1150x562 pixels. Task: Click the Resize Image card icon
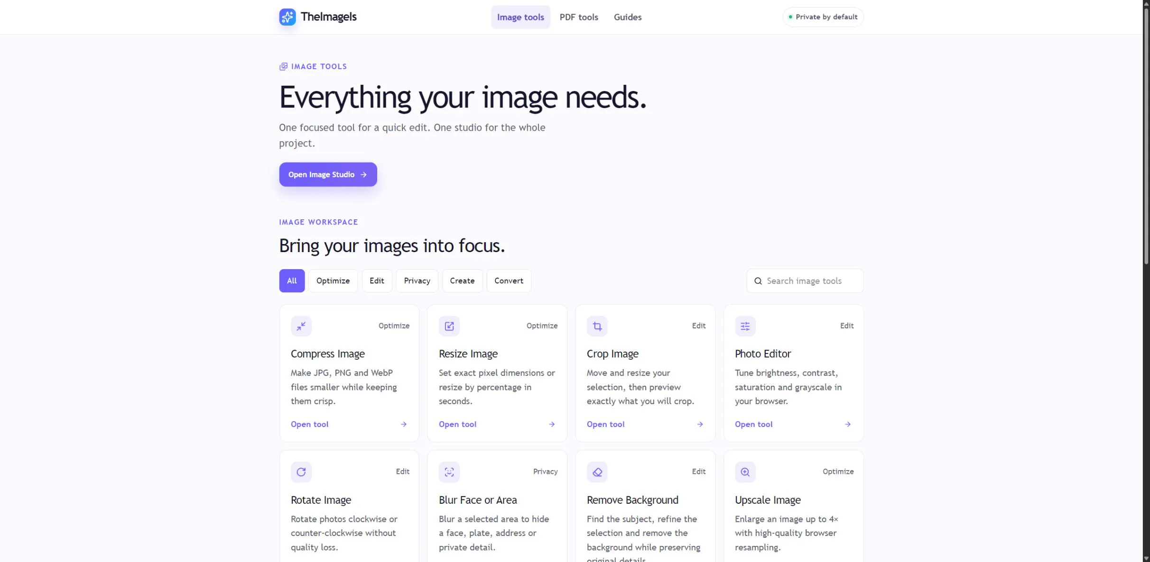(x=449, y=326)
